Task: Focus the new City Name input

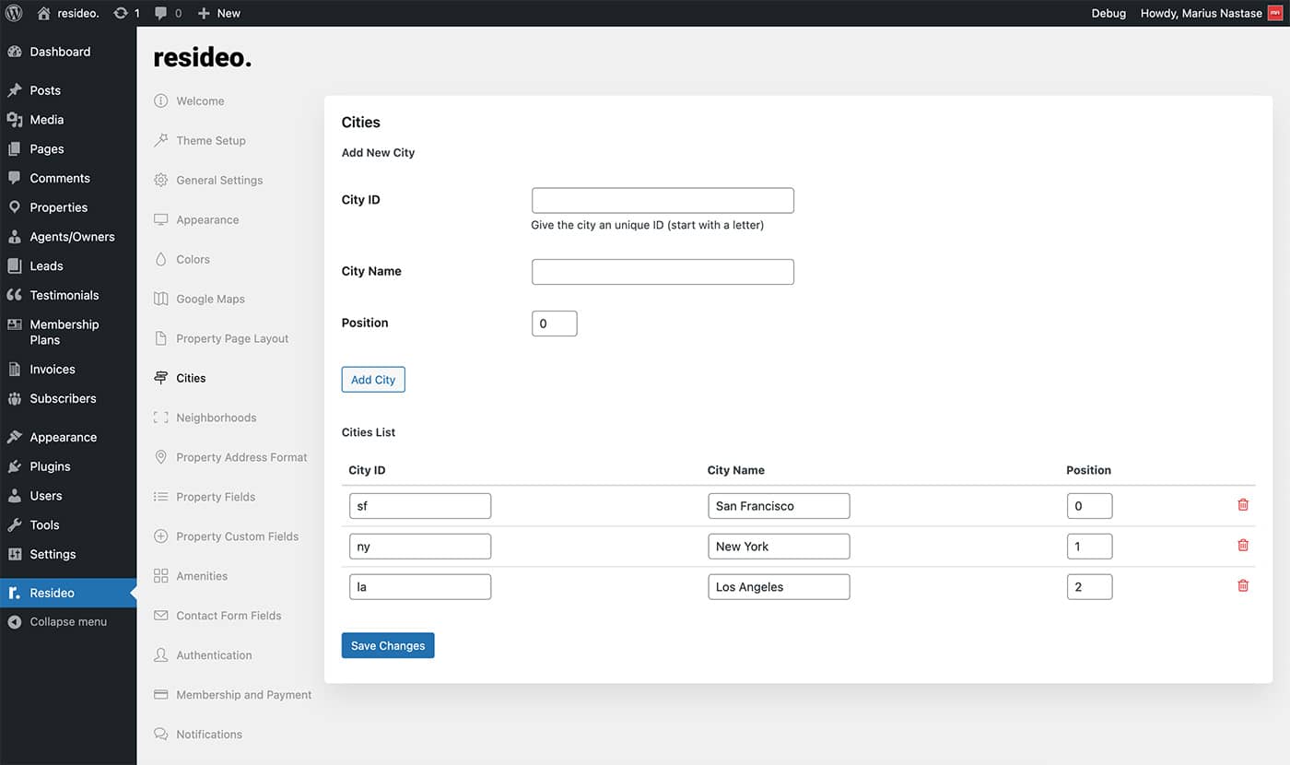Action: point(663,272)
